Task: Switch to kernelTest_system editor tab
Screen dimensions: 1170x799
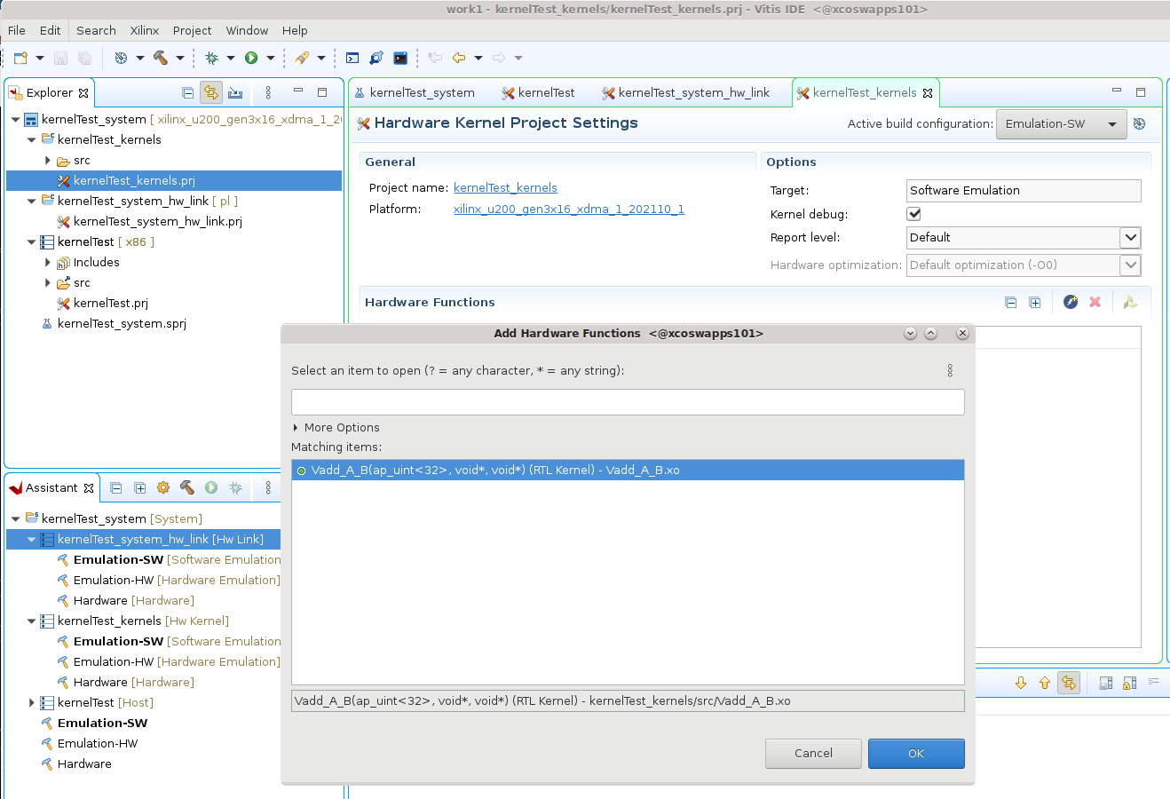Action: point(414,92)
